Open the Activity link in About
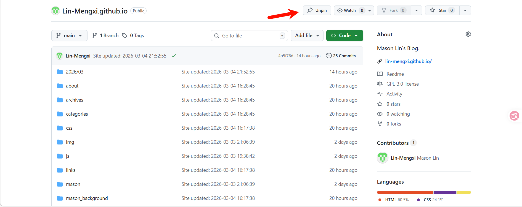 coord(394,94)
